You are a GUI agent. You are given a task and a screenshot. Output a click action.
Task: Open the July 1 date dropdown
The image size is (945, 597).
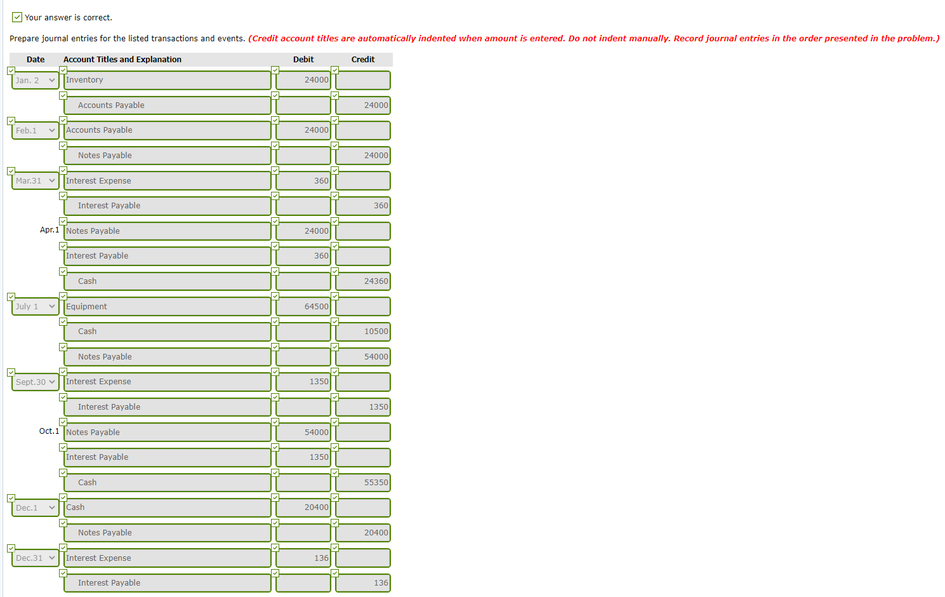point(34,306)
